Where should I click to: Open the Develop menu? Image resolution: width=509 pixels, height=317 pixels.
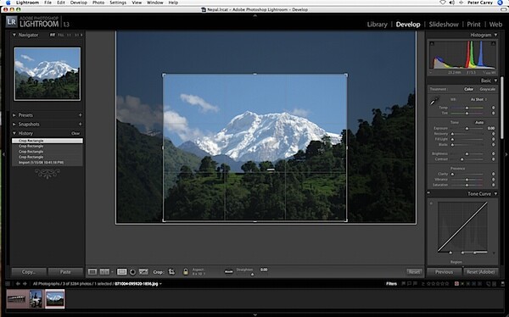tap(79, 3)
